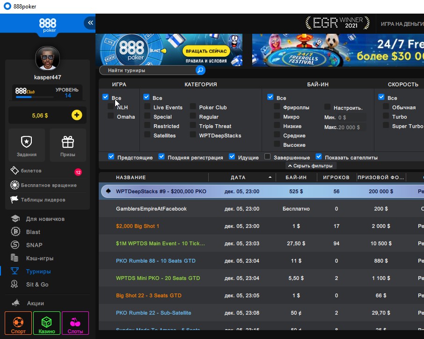Check the Live Events category
The width and height of the screenshot is (424, 339).
[x=147, y=106]
